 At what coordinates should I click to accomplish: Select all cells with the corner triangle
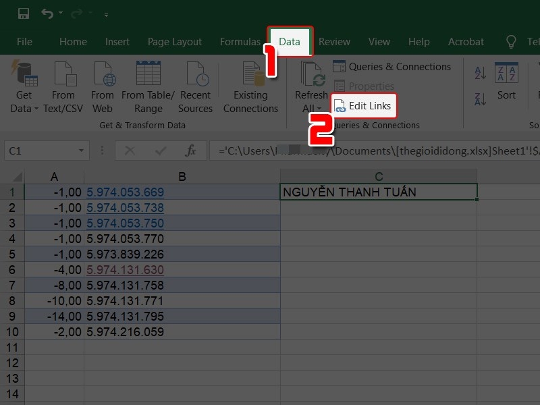(x=16, y=177)
